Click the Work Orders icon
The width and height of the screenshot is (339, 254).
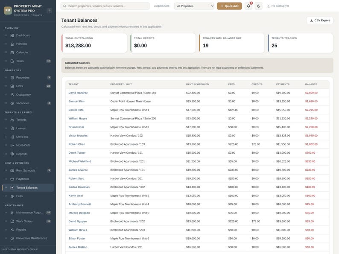[12, 221]
